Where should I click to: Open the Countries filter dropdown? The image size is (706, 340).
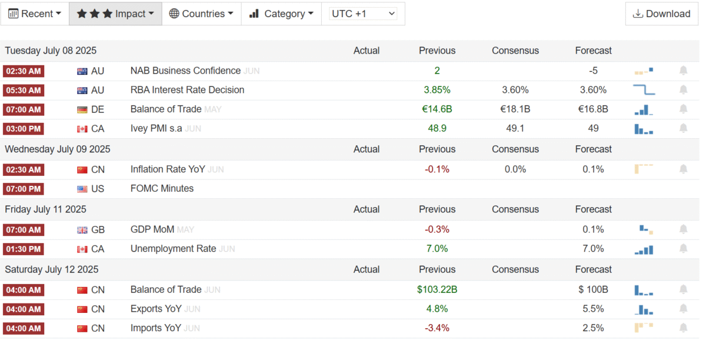[201, 14]
